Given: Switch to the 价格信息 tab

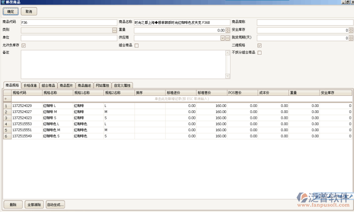Looking at the screenshot, I should tap(30, 85).
